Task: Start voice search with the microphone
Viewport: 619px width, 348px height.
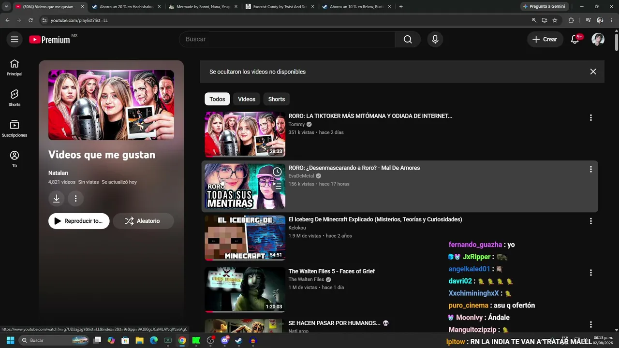Action: (435, 39)
